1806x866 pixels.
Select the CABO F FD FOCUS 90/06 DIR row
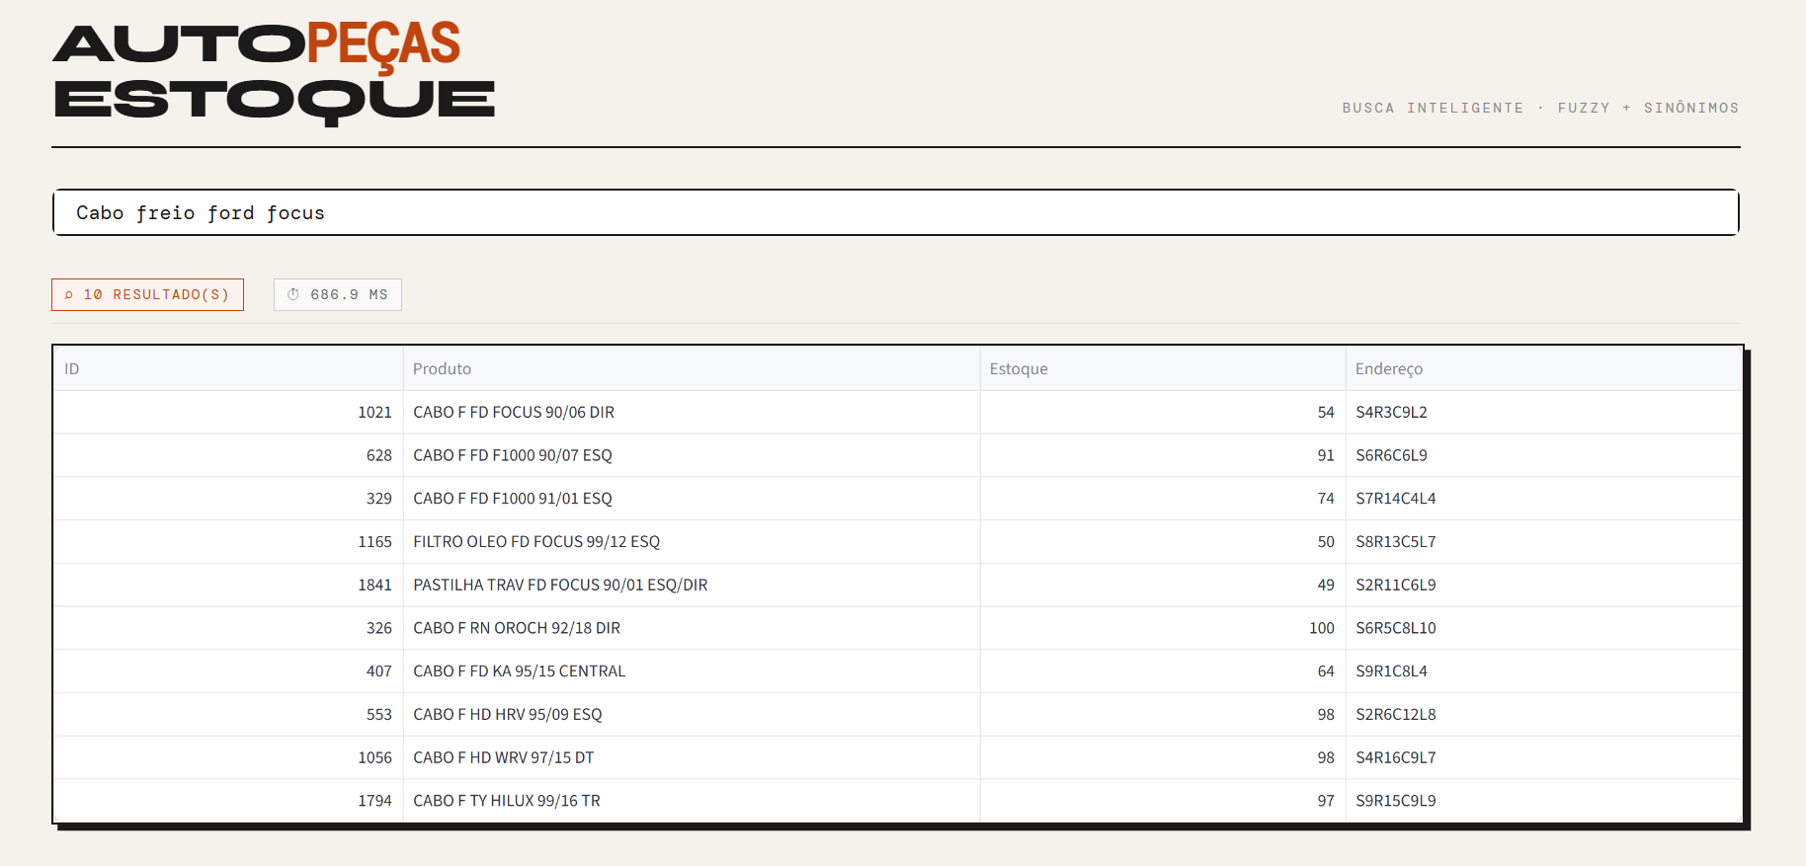click(514, 413)
